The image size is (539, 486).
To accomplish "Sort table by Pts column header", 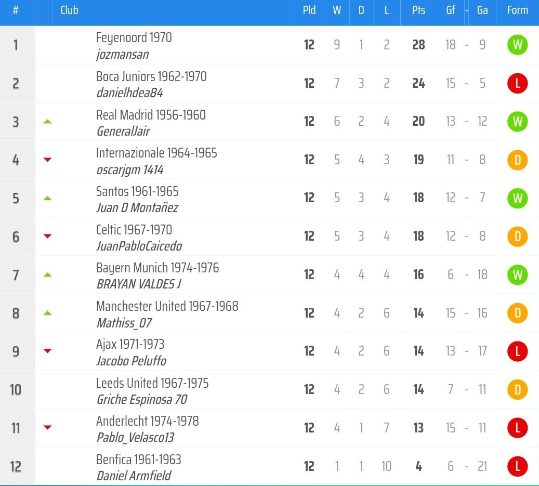I will click(x=418, y=10).
